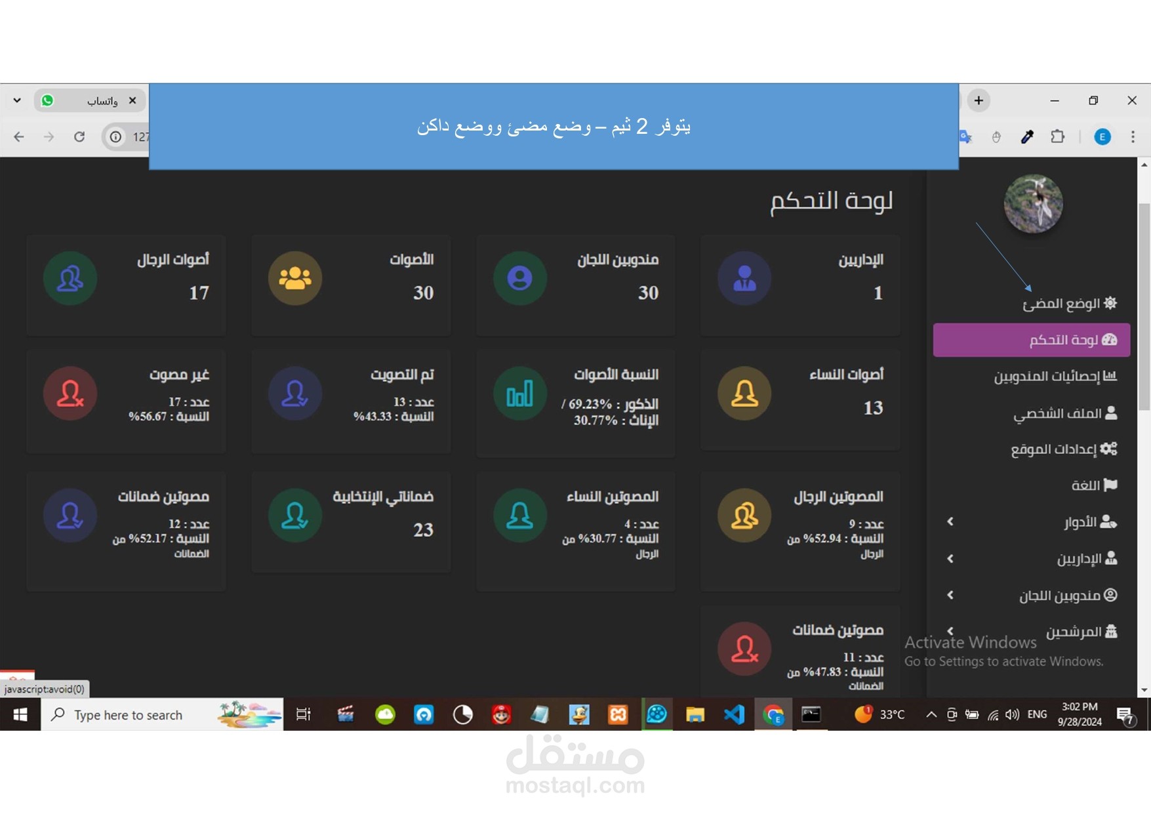Click the اللغة flag icon
1151x814 pixels.
1109,485
